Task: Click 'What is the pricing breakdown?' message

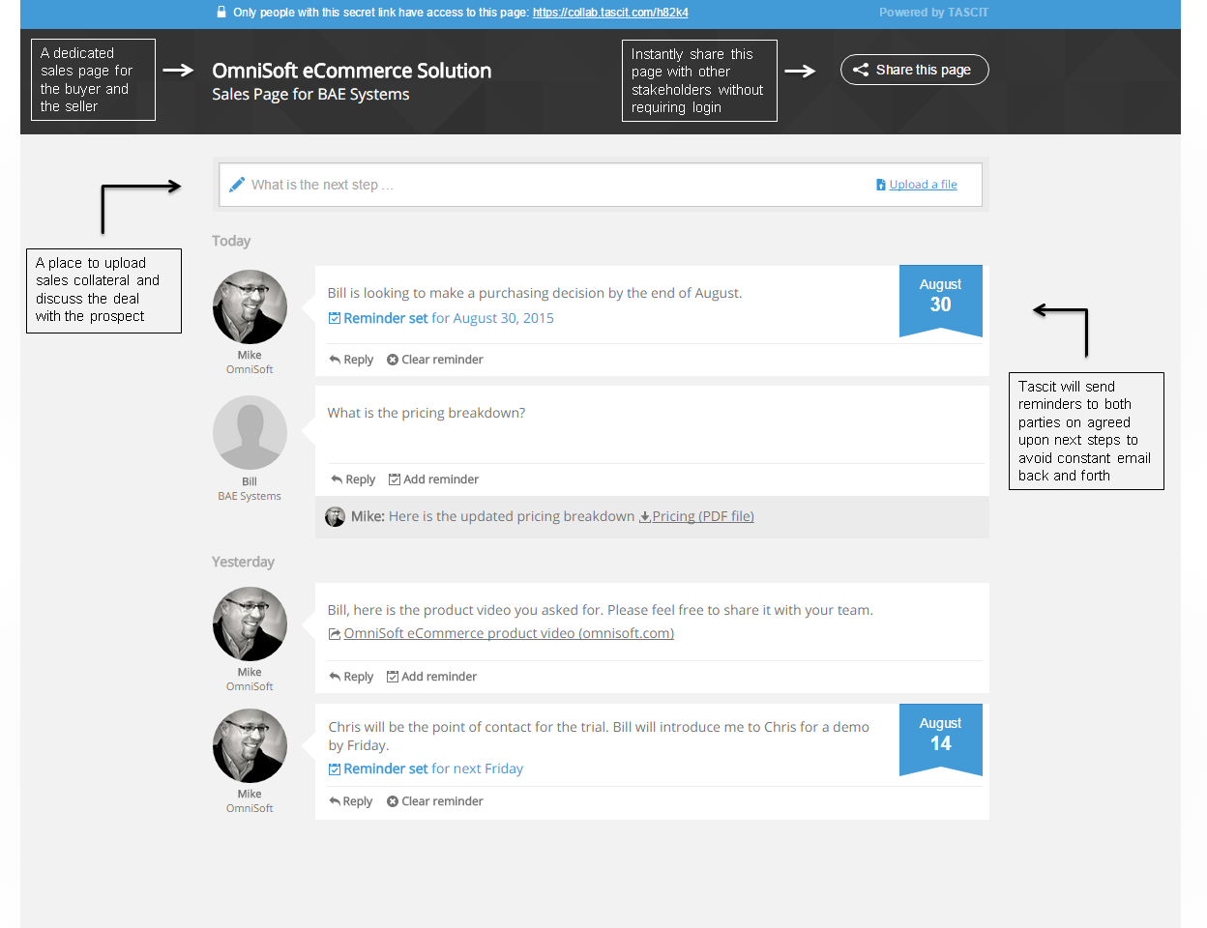Action: (427, 413)
